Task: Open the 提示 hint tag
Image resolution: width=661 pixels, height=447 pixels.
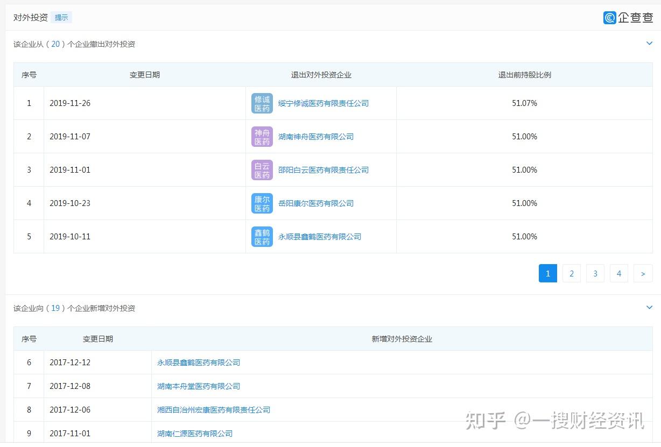Action: pos(61,17)
